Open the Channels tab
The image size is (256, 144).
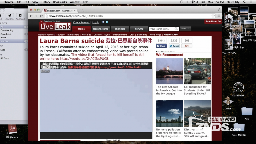click(x=120, y=29)
